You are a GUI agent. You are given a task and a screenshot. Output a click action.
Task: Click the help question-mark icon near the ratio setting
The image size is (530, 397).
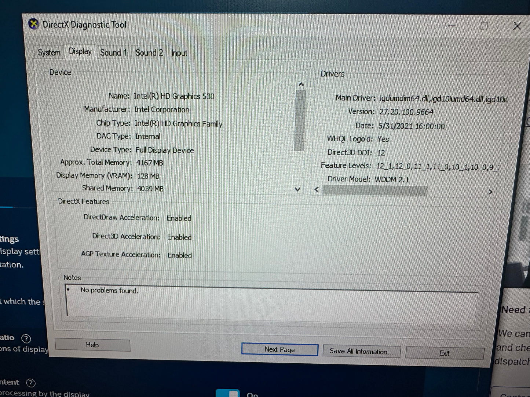(x=26, y=338)
